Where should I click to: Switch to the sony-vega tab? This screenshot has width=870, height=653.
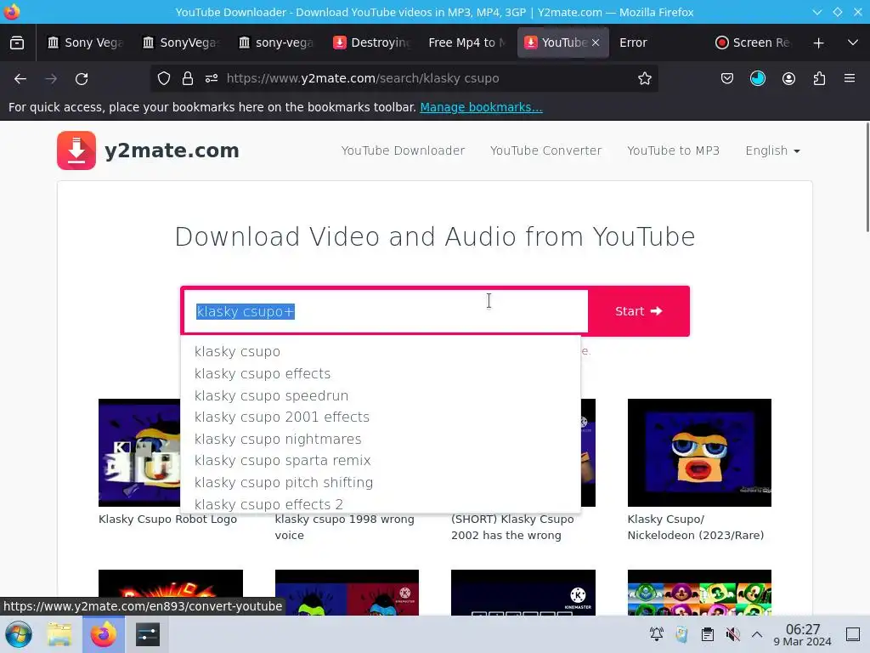click(x=276, y=43)
